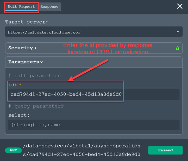Viewport: 188px width, 161px height.
Task: Click the id path parameter field
Action: (94, 94)
